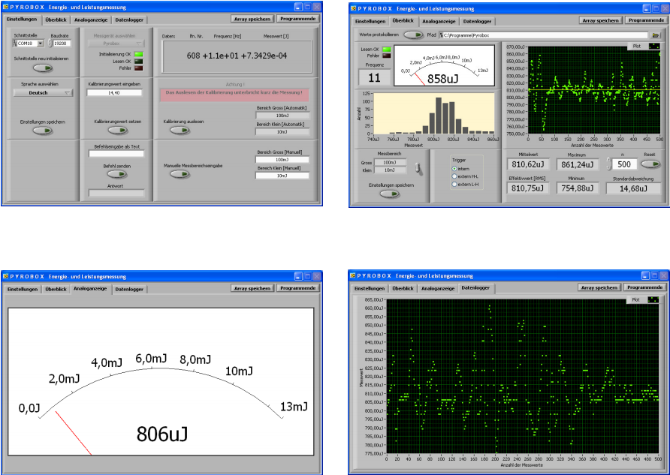Switch to the Datenlogger tab in the Einstellungen window
The height and width of the screenshot is (475, 670).
point(129,20)
